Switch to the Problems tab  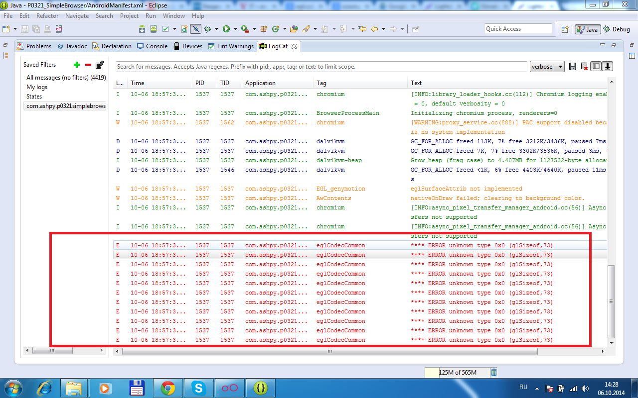pyautogui.click(x=34, y=46)
